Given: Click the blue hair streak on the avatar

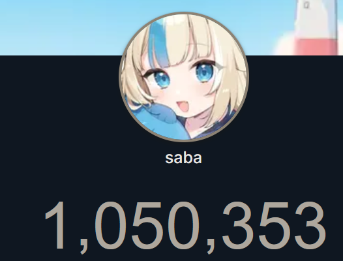Looking at the screenshot, I should (x=157, y=42).
